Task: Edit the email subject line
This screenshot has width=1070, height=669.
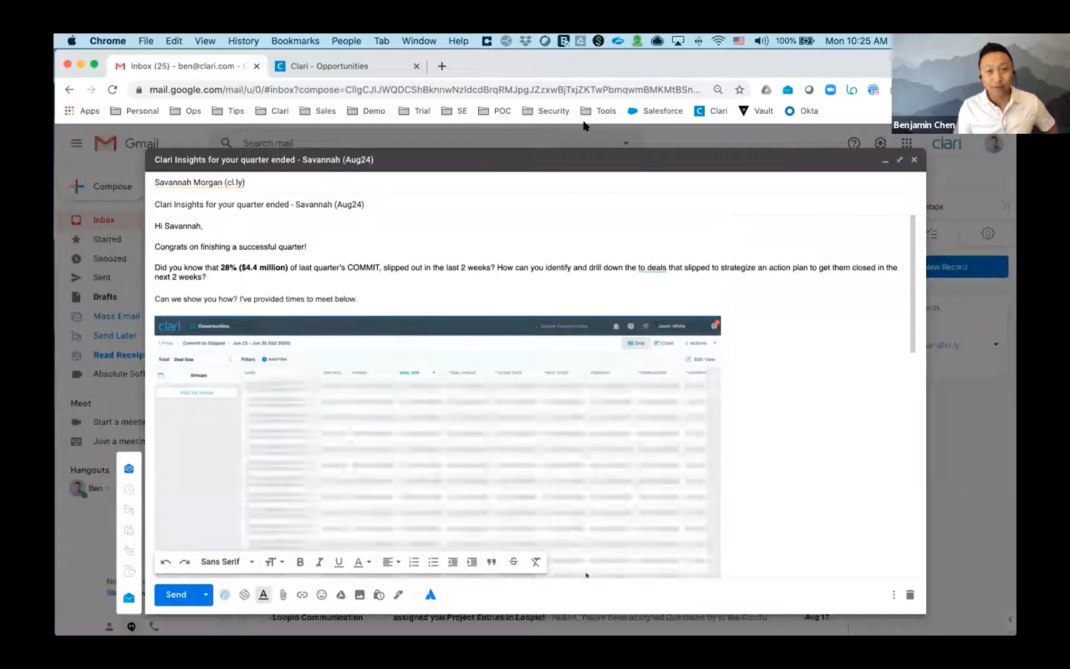Action: point(259,205)
